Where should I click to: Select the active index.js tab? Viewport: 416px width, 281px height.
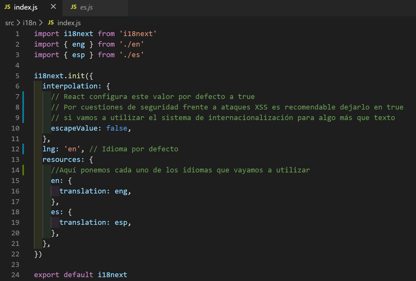coord(26,7)
